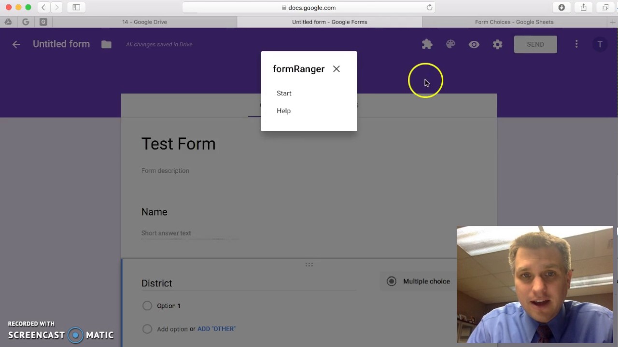Toggle the Safari sidebar button

76,7
